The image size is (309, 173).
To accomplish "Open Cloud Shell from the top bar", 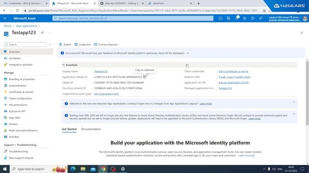I will (x=220, y=18).
